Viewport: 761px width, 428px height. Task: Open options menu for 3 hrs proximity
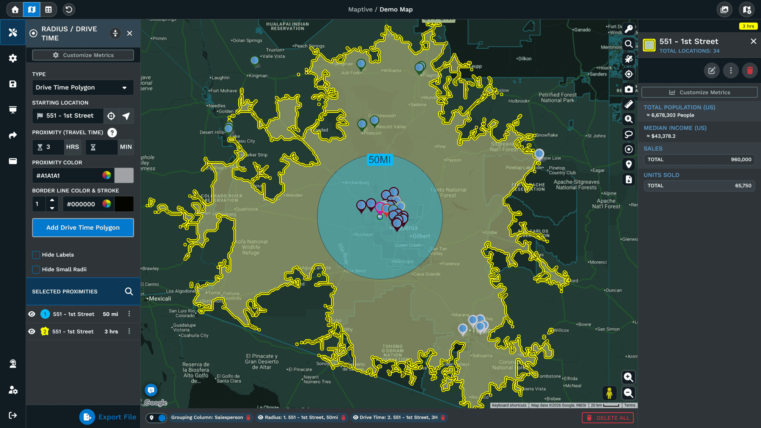click(129, 331)
